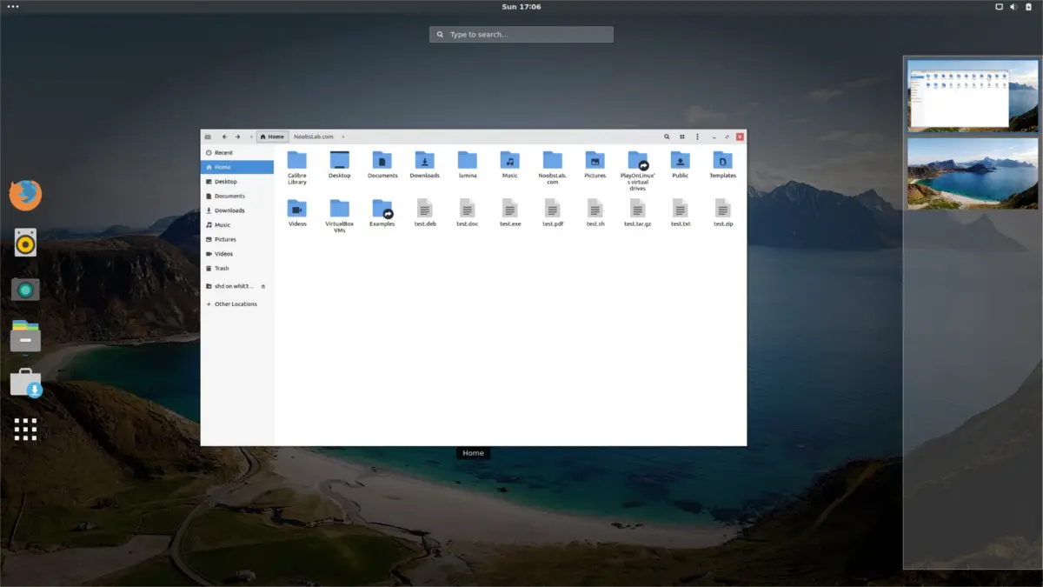Open the search icon in Files header
The height and width of the screenshot is (587, 1043).
point(667,137)
